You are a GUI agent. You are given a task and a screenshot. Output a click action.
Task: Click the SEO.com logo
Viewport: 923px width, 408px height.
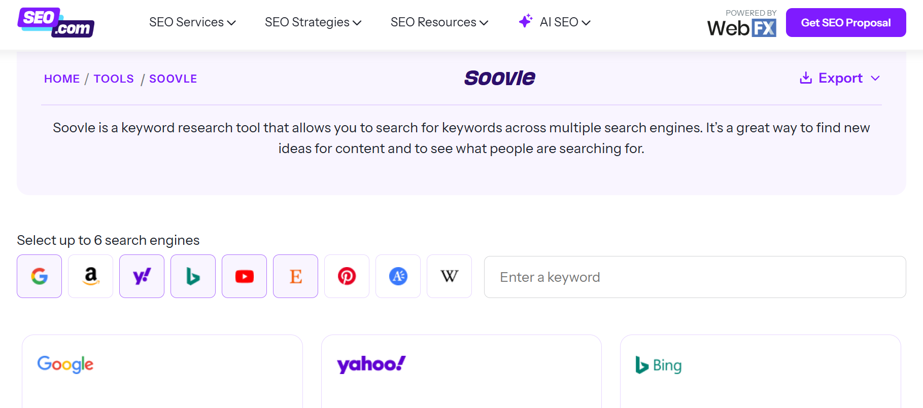(x=56, y=23)
